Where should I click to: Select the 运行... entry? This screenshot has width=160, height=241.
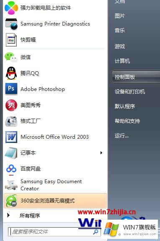121,136
